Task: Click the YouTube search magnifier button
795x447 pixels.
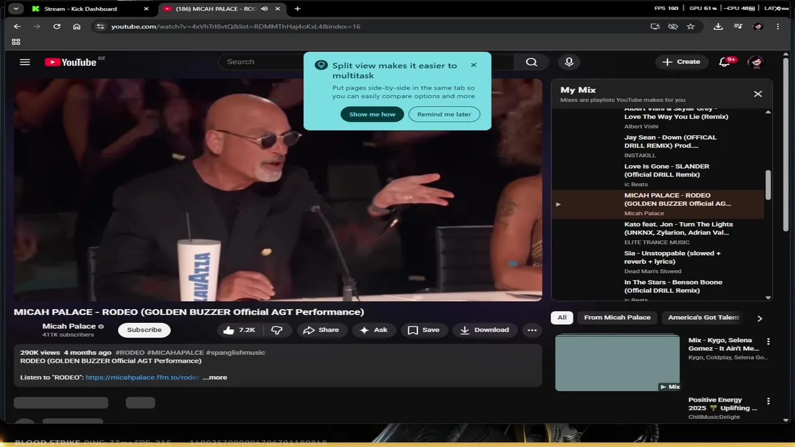Action: [532, 62]
